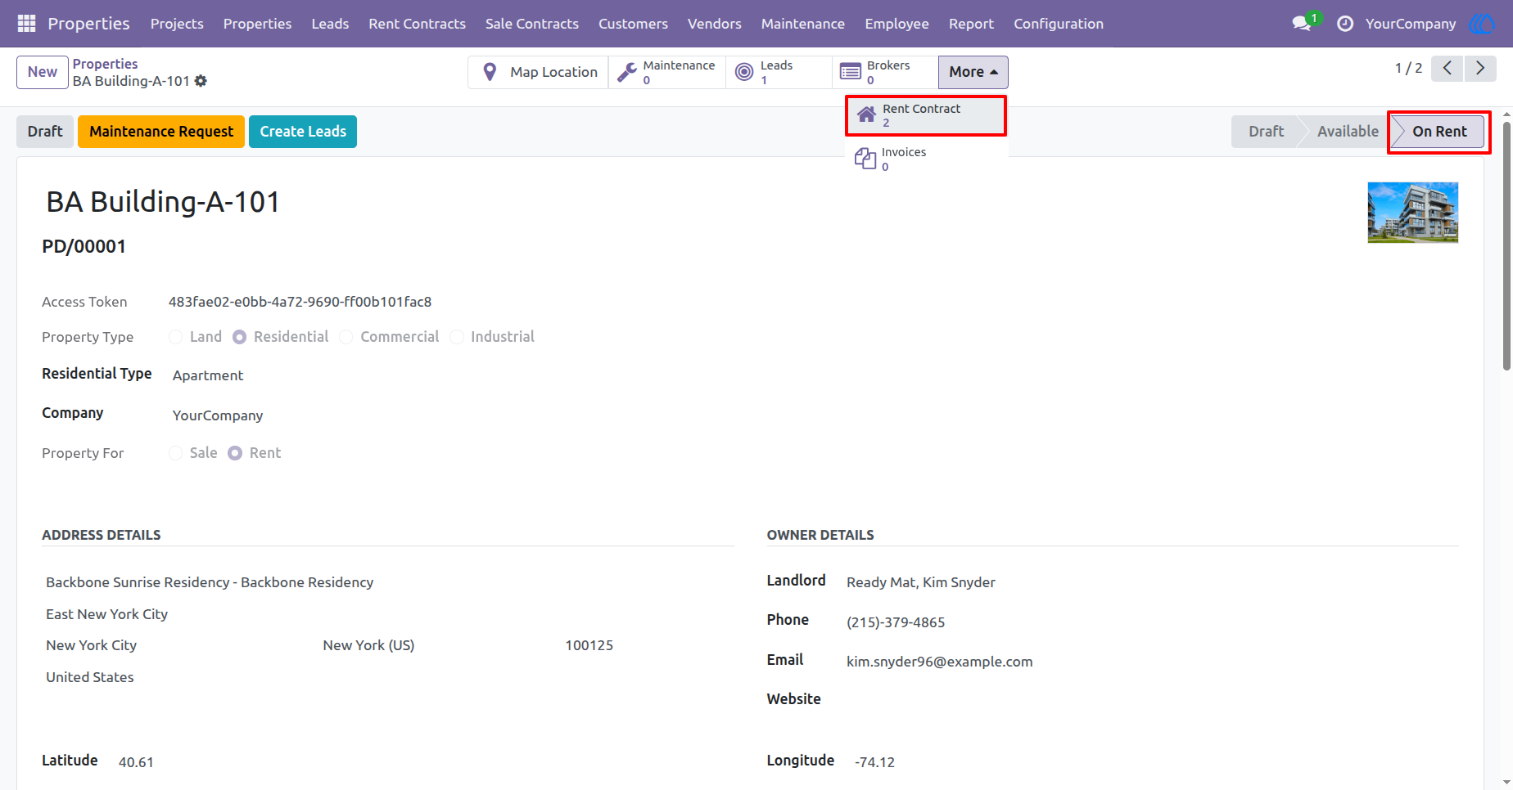Select the On Rent status stage
Viewport: 1513px width, 790px height.
[x=1439, y=132]
